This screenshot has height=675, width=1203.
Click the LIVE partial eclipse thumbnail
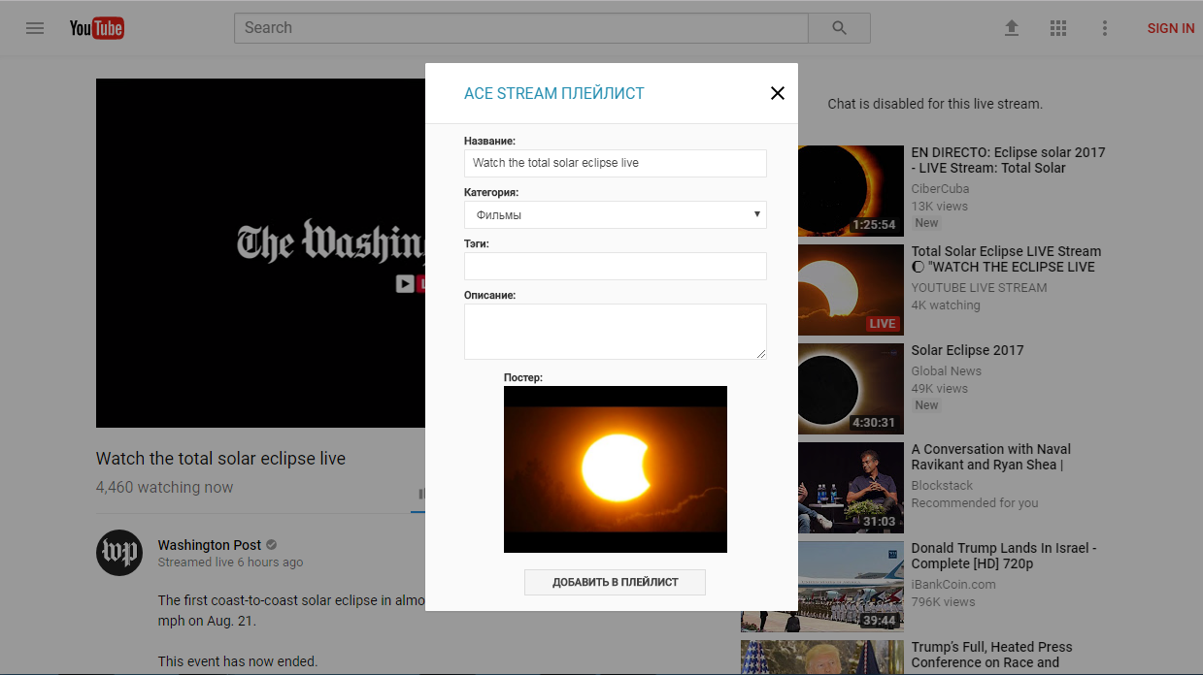pos(851,290)
